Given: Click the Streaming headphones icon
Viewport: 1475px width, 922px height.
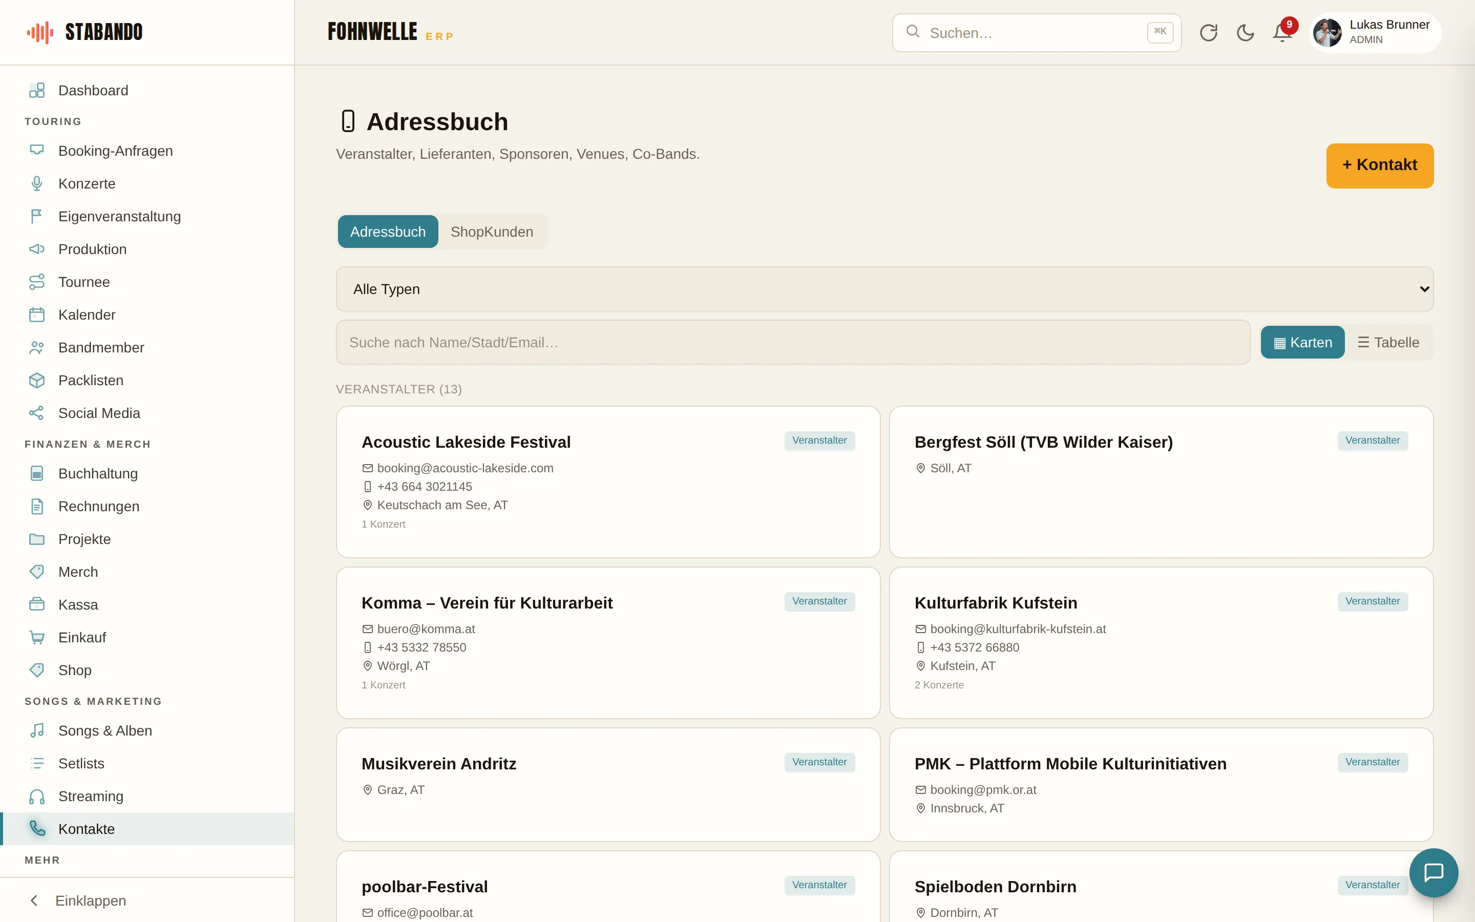Looking at the screenshot, I should [x=36, y=797].
